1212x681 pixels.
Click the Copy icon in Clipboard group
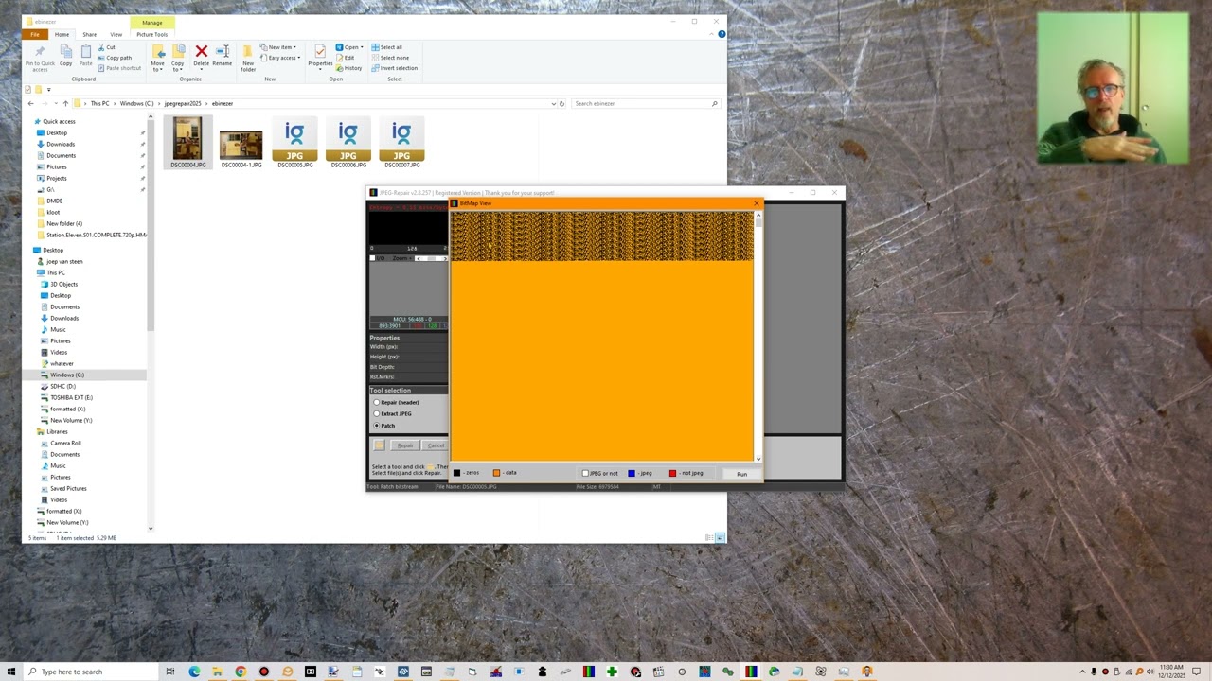(65, 52)
